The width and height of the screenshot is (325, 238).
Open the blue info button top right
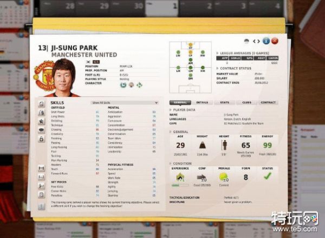tap(266, 41)
